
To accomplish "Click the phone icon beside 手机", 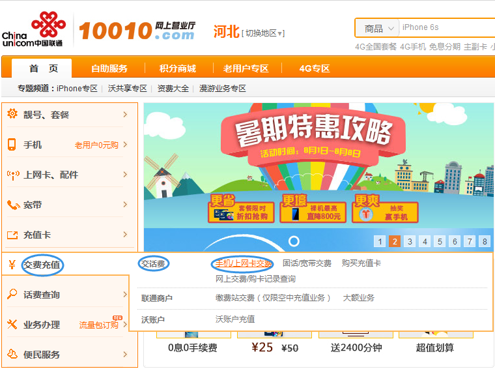I will pos(12,144).
